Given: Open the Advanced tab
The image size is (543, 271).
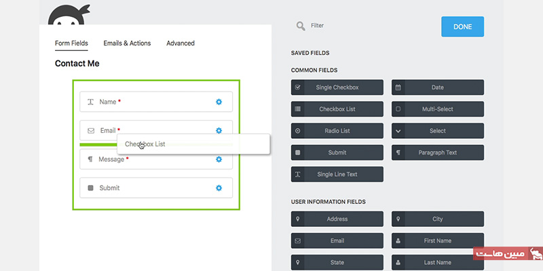Looking at the screenshot, I should pos(181,43).
